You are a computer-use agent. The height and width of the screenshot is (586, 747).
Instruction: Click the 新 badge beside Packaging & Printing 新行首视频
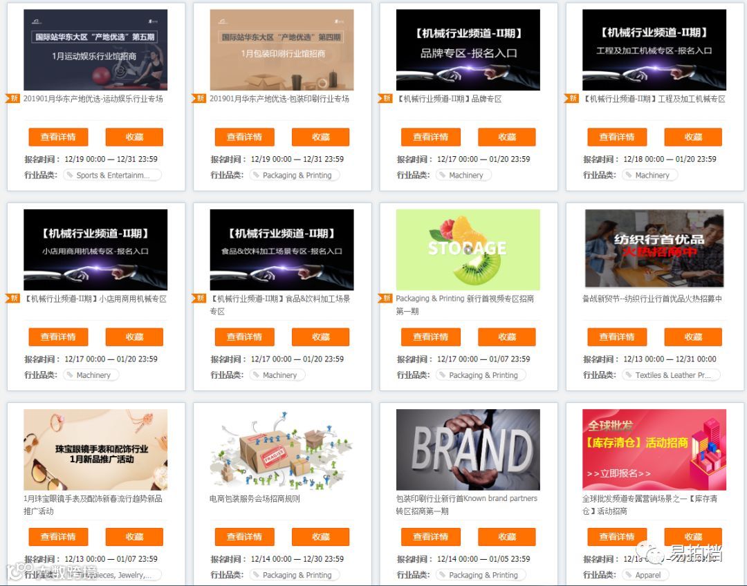click(385, 299)
